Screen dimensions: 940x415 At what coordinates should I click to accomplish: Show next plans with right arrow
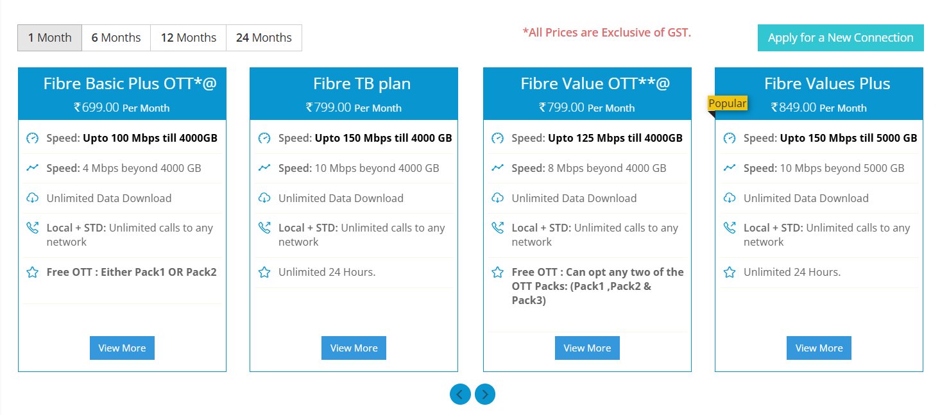(x=485, y=394)
